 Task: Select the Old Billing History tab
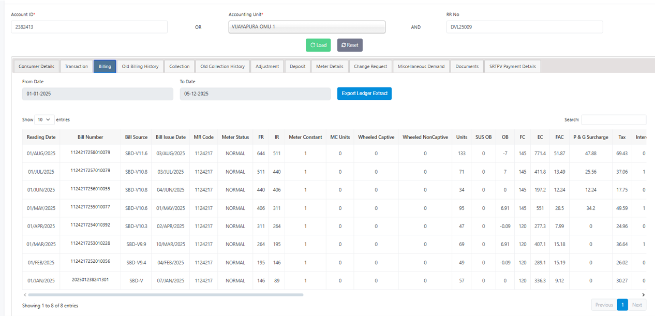pos(140,66)
